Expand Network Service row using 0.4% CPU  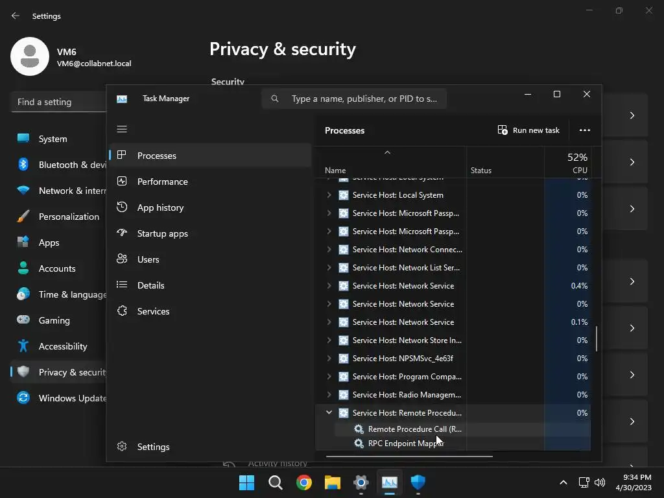(x=329, y=286)
